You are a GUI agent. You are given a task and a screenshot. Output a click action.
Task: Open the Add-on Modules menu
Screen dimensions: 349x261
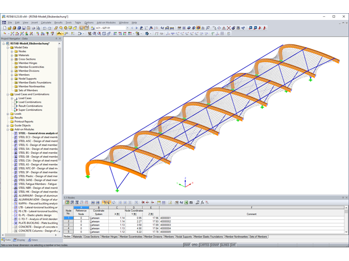coord(106,22)
